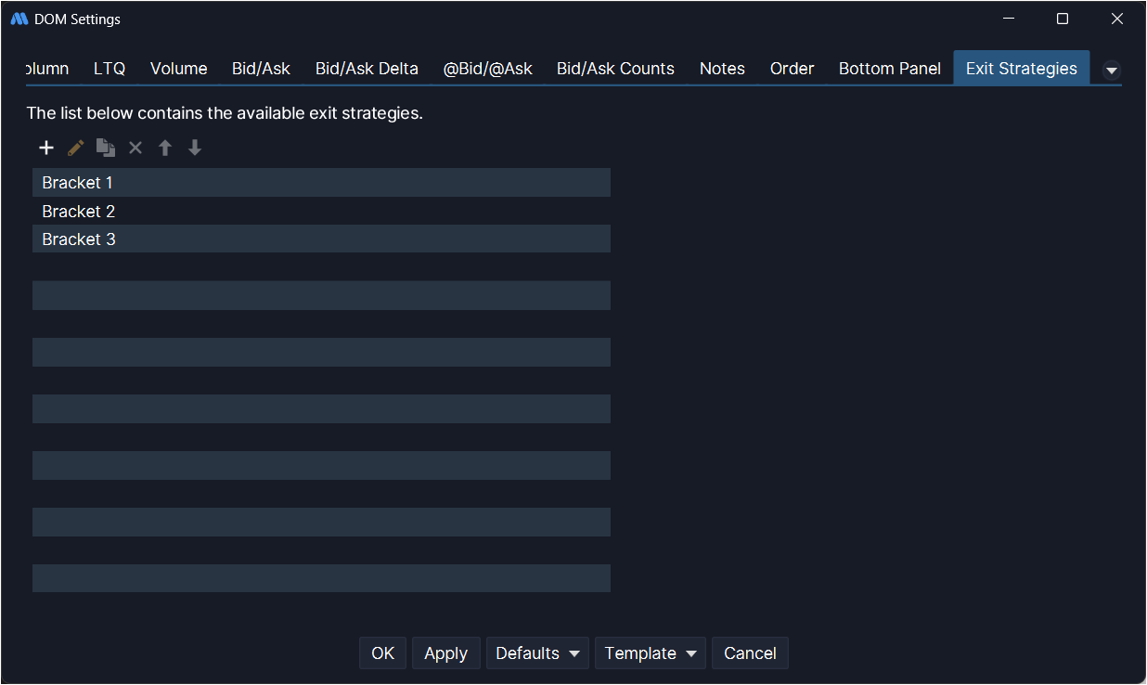Select Bracket 1 in the list
The width and height of the screenshot is (1147, 685).
(78, 183)
